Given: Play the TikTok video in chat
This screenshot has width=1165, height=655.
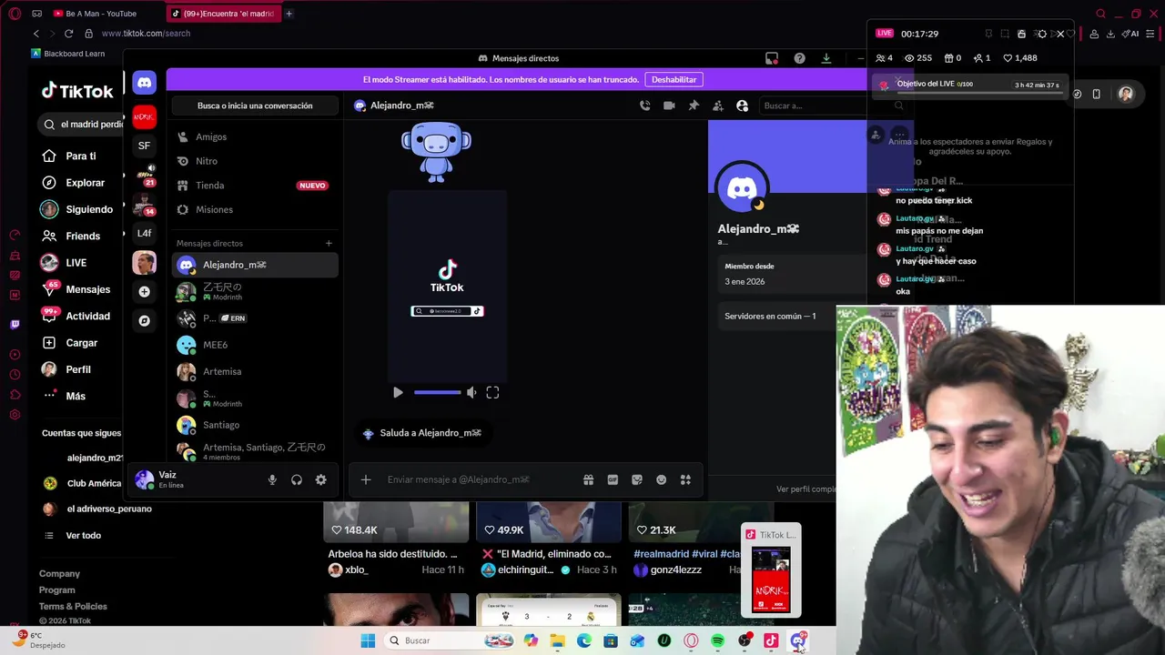Looking at the screenshot, I should 398,392.
